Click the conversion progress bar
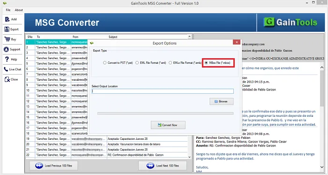The height and width of the screenshot is (175, 328). tap(165, 114)
